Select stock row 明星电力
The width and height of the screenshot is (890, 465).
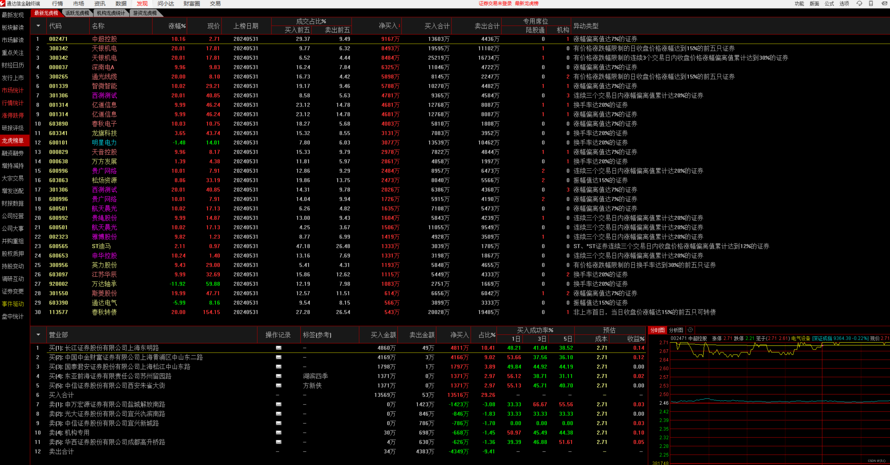click(x=460, y=142)
